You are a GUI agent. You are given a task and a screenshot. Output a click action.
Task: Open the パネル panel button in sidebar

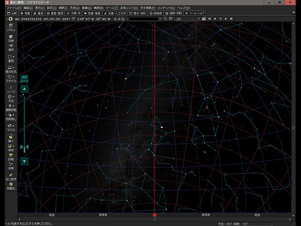pos(11,27)
